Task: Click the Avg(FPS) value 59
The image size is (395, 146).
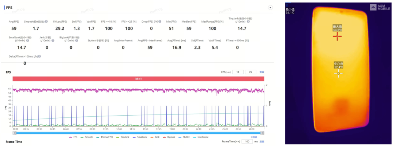Action: point(14,29)
